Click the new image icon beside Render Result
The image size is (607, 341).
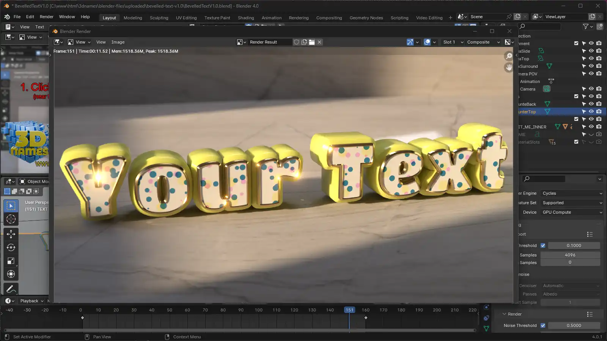304,42
